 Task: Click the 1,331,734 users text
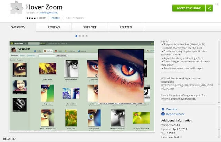point(75,18)
